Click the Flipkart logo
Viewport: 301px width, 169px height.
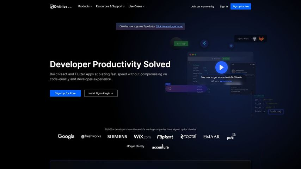click(x=165, y=137)
